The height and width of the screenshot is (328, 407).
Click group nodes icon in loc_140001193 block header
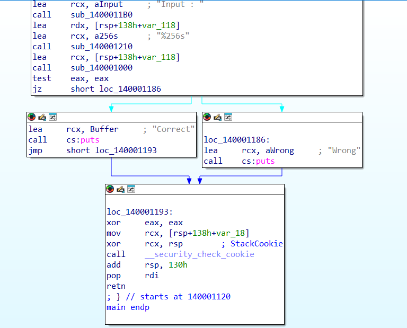pos(131,189)
